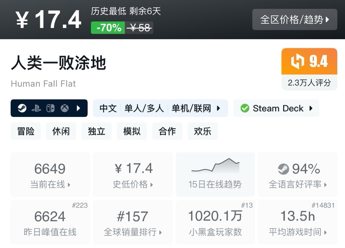Click the green -70% discount badge
This screenshot has width=345, height=248.
click(108, 28)
